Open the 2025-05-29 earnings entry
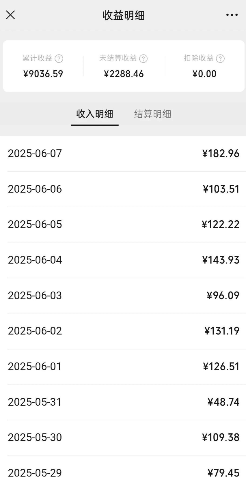 pyautogui.click(x=123, y=473)
